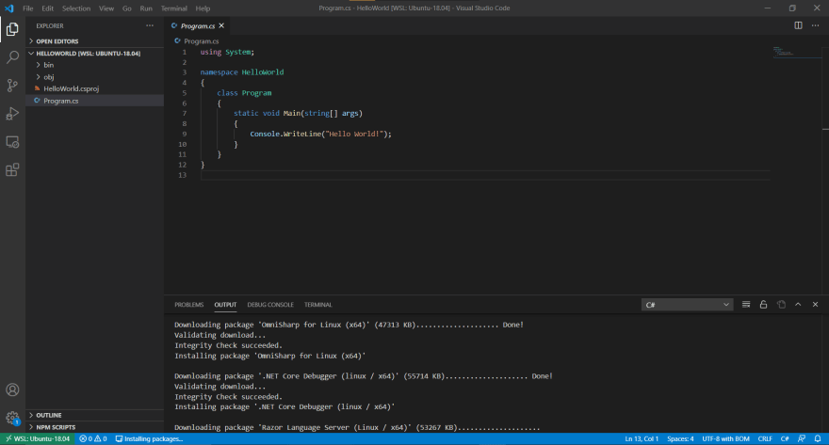Open the Remote Explorer icon

tap(12, 142)
